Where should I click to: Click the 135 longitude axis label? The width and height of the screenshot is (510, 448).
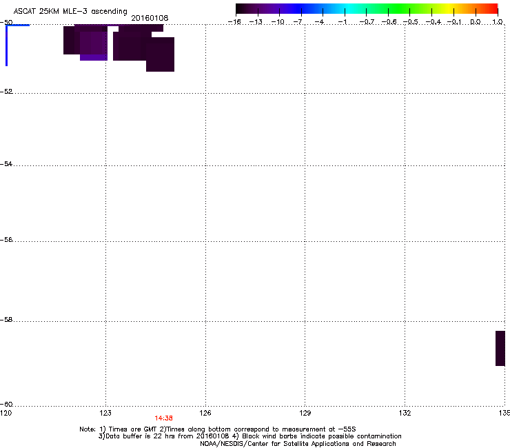tap(504, 413)
